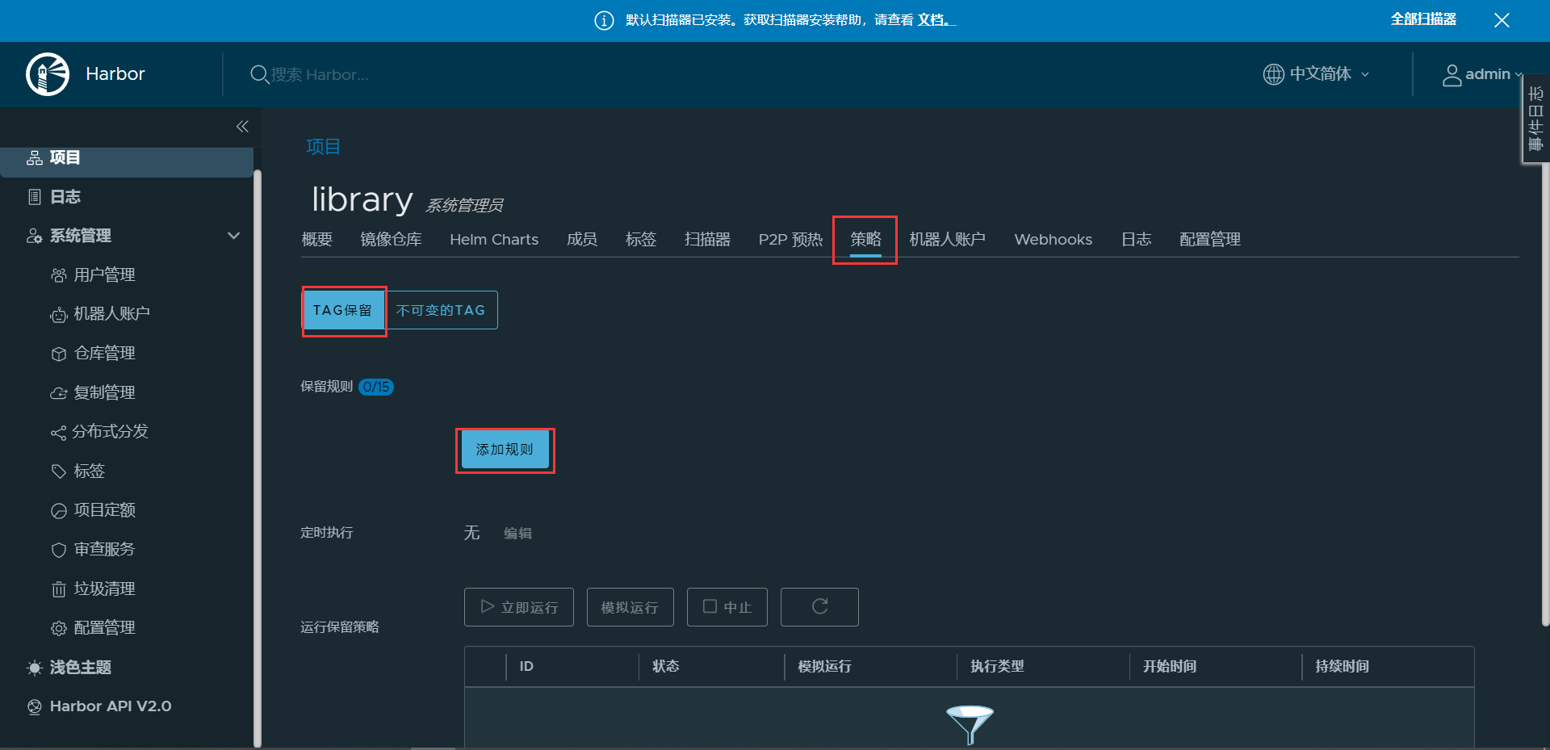Open the 事件日志 side panel tab
This screenshot has height=750, width=1550.
1535,118
